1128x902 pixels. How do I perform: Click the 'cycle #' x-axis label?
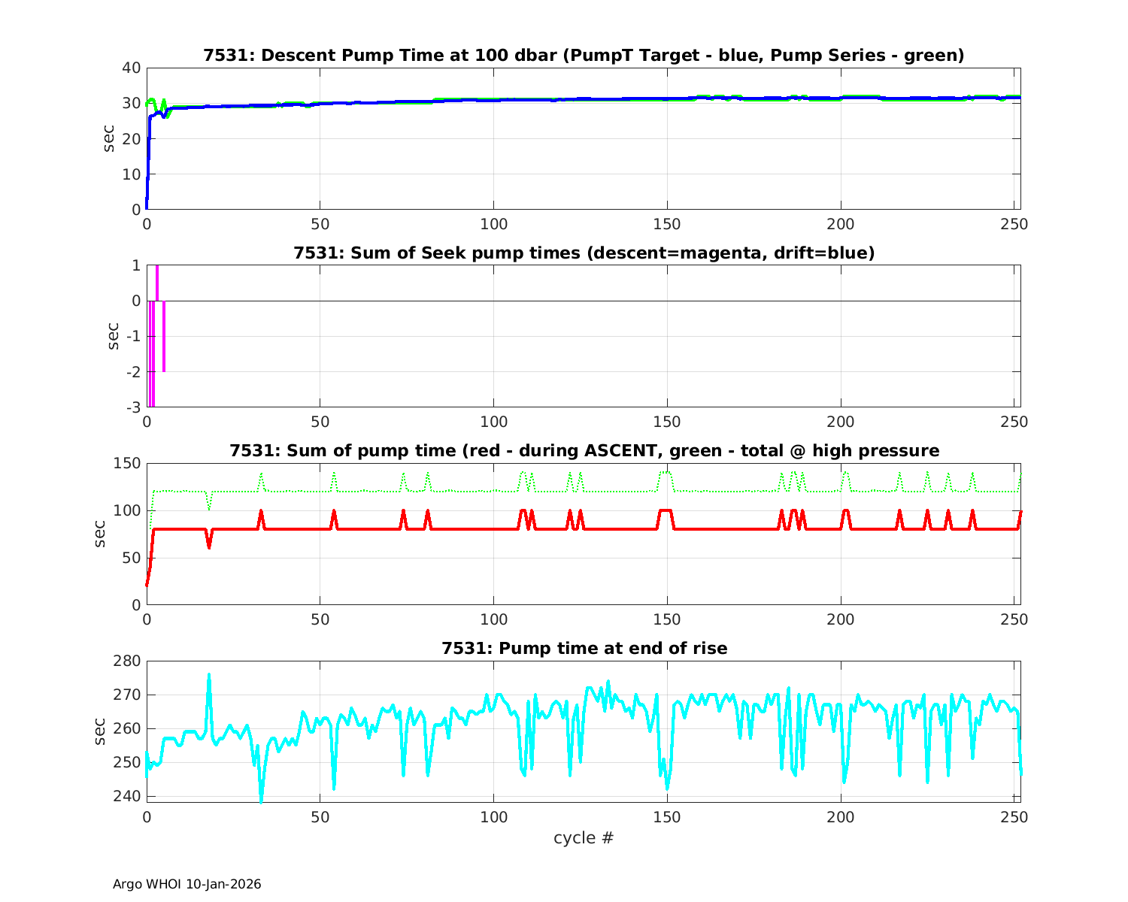click(584, 837)
